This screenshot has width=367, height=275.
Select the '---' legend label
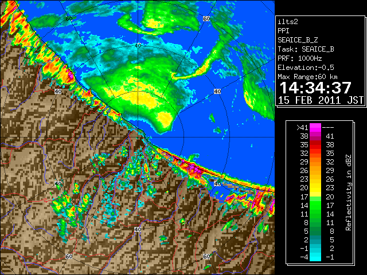coord(328,128)
